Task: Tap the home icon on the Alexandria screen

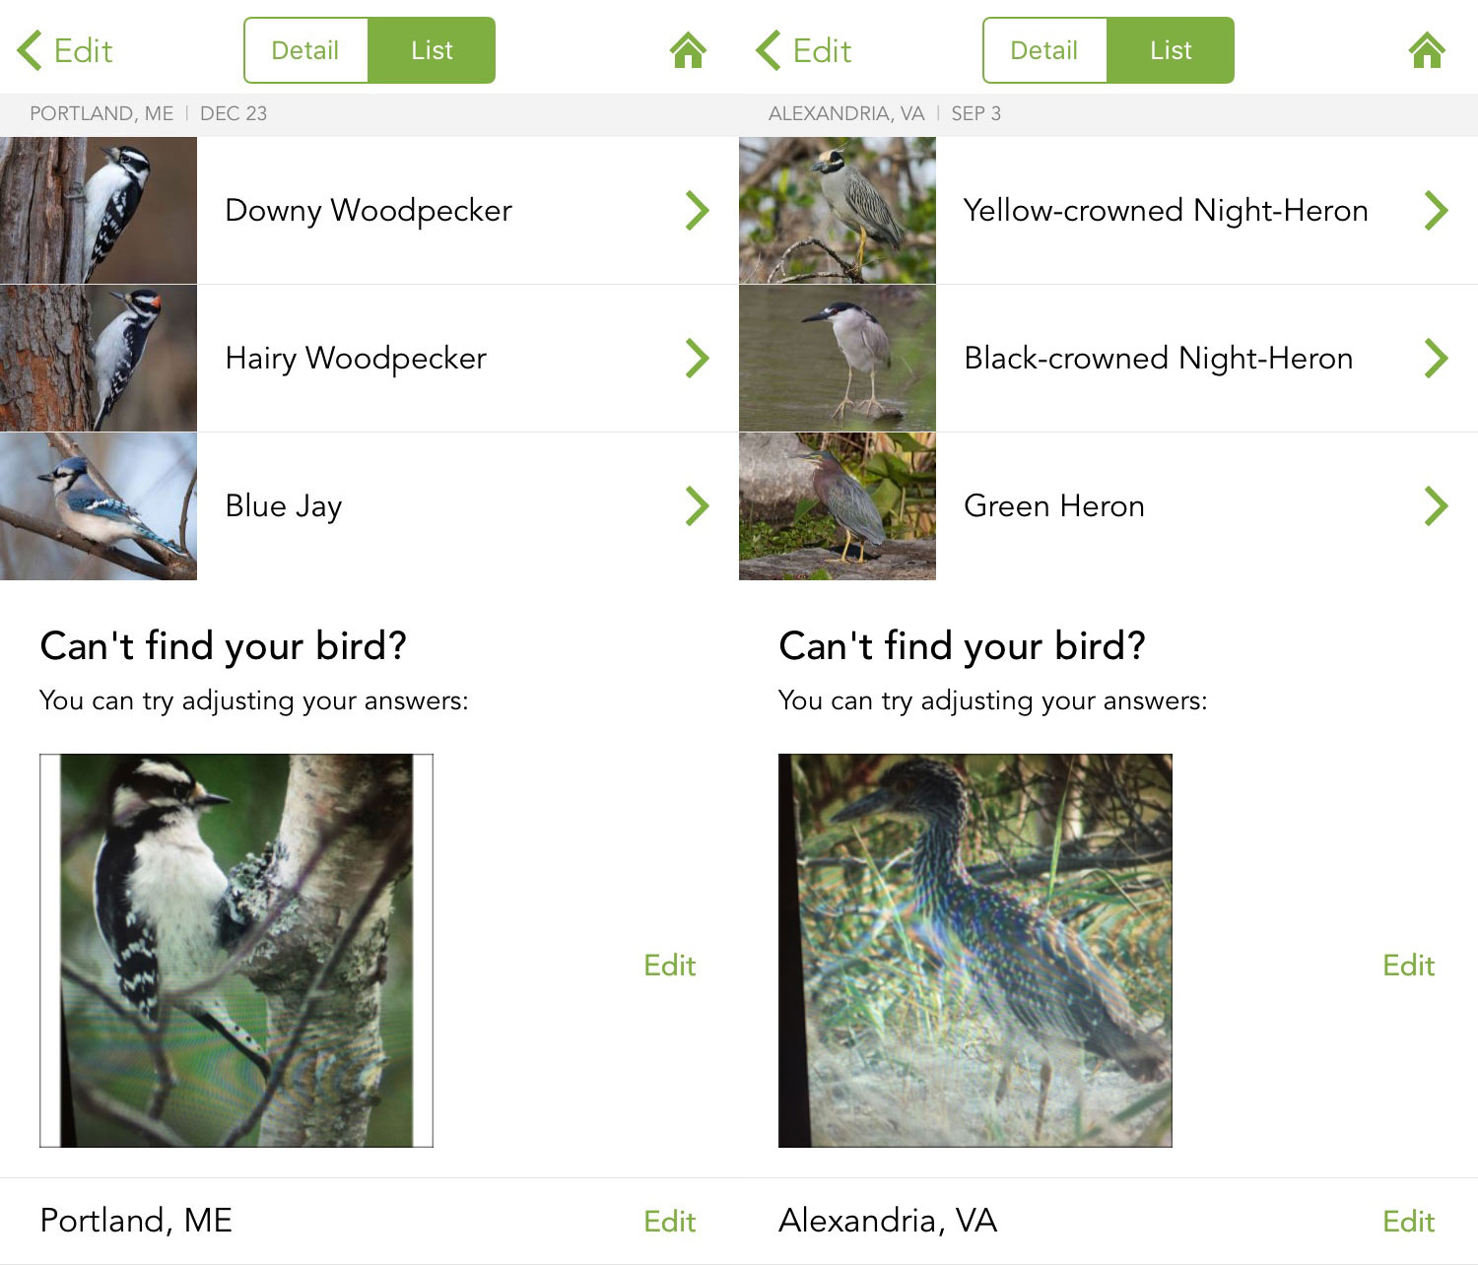Action: (1427, 50)
